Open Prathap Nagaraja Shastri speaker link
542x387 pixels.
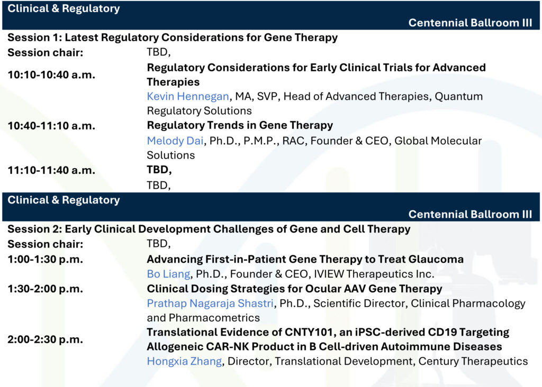(x=211, y=303)
